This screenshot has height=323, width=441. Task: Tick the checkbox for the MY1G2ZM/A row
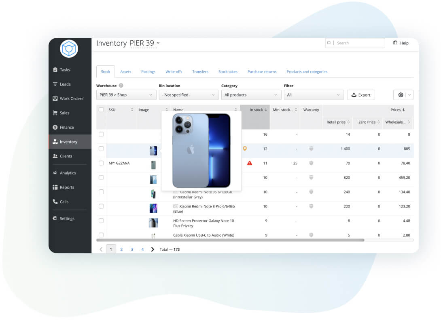pyautogui.click(x=101, y=163)
